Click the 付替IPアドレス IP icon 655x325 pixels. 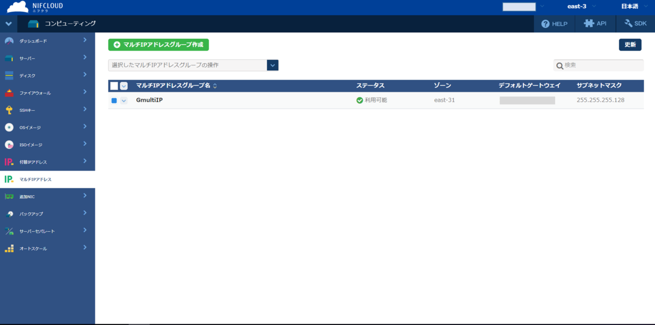coord(9,162)
